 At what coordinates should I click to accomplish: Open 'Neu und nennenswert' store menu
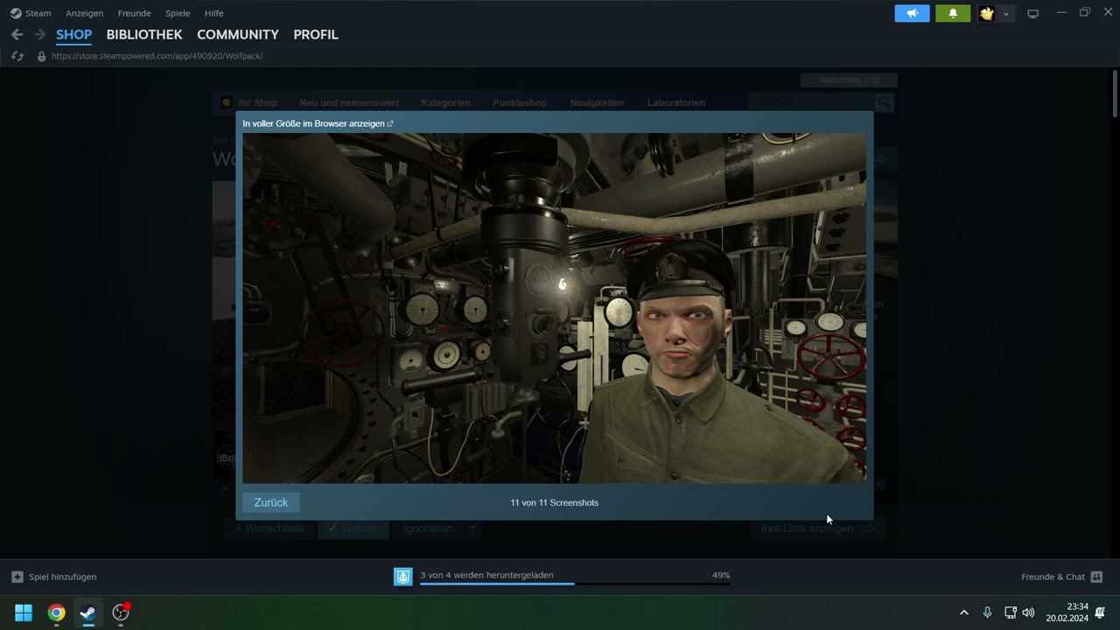[349, 102]
